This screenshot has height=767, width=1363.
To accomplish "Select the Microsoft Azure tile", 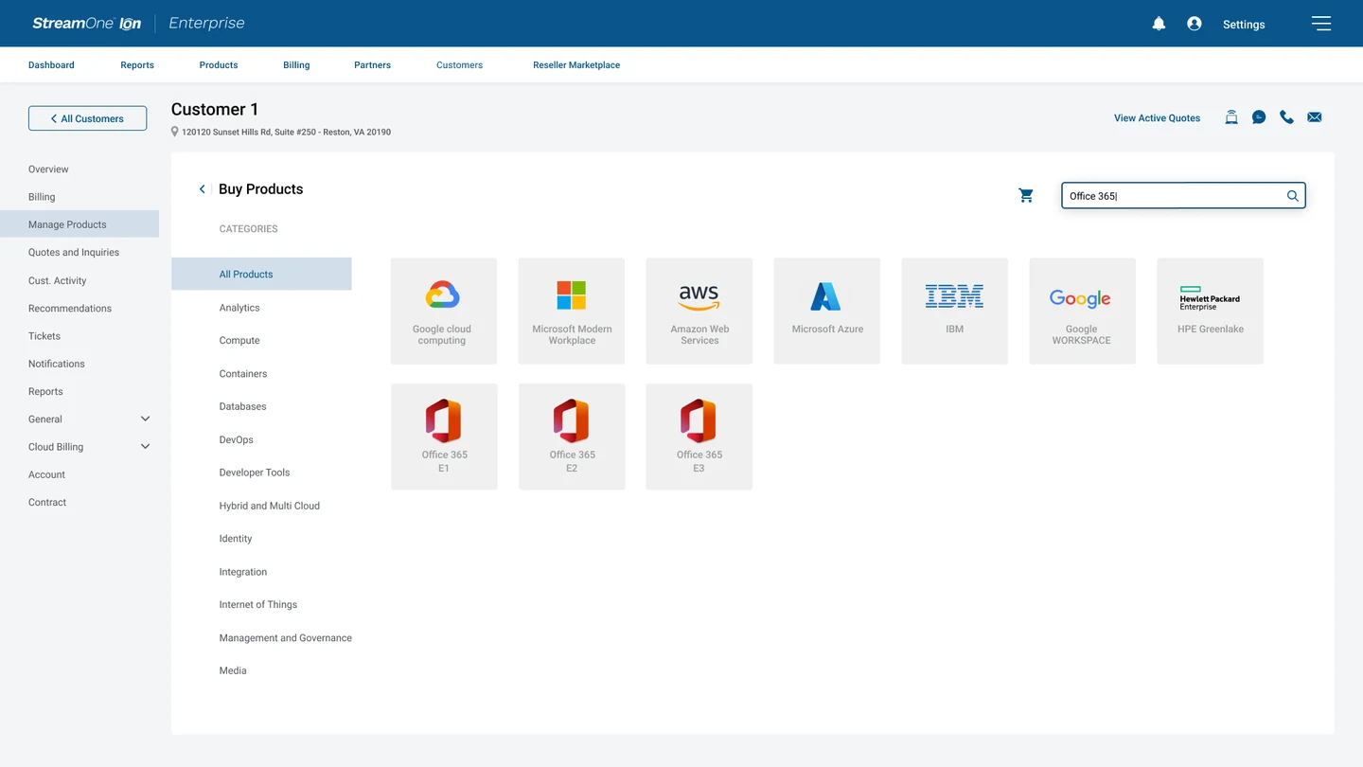I will click(827, 312).
